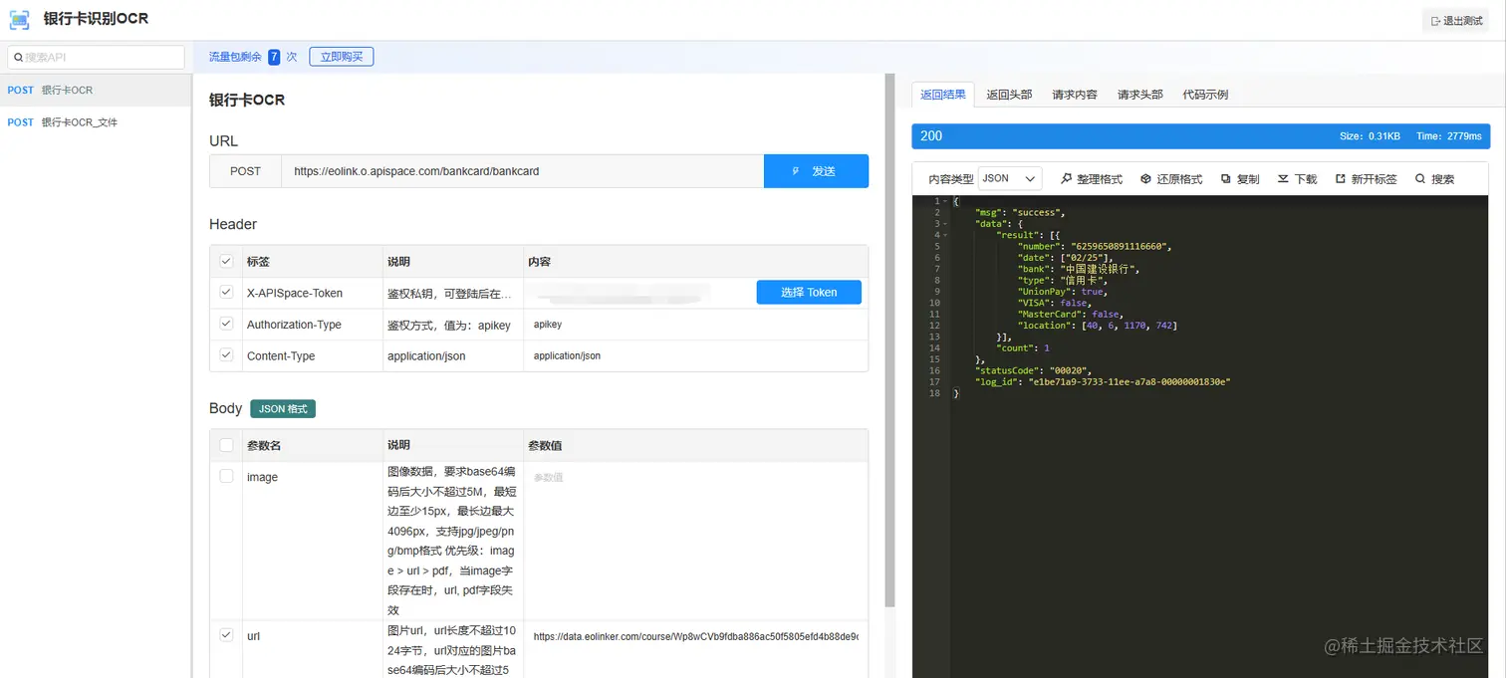Select 银行卡OCR_文件 API in sidebar

(x=96, y=122)
